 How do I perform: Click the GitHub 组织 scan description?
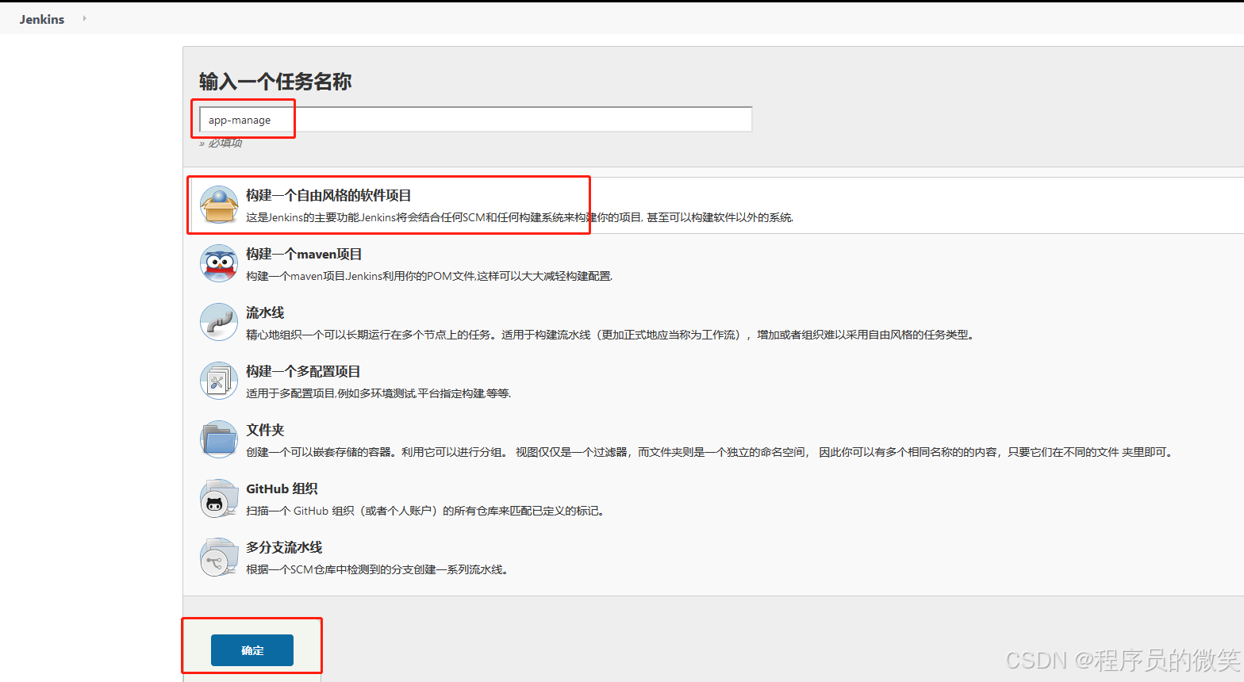point(427,511)
